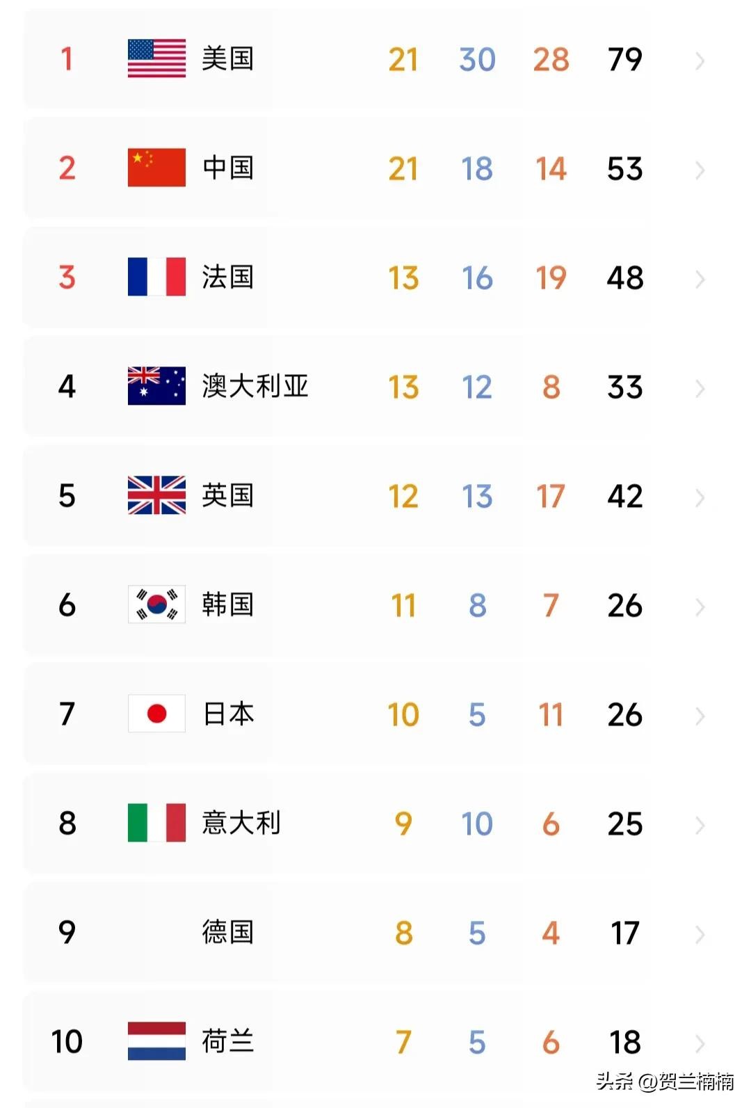Click the Australia flag icon
The width and height of the screenshot is (751, 1108).
156,386
